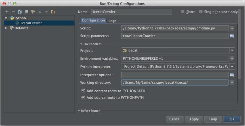
Task: Click the Apply button
Action: pyautogui.click(x=194, y=119)
